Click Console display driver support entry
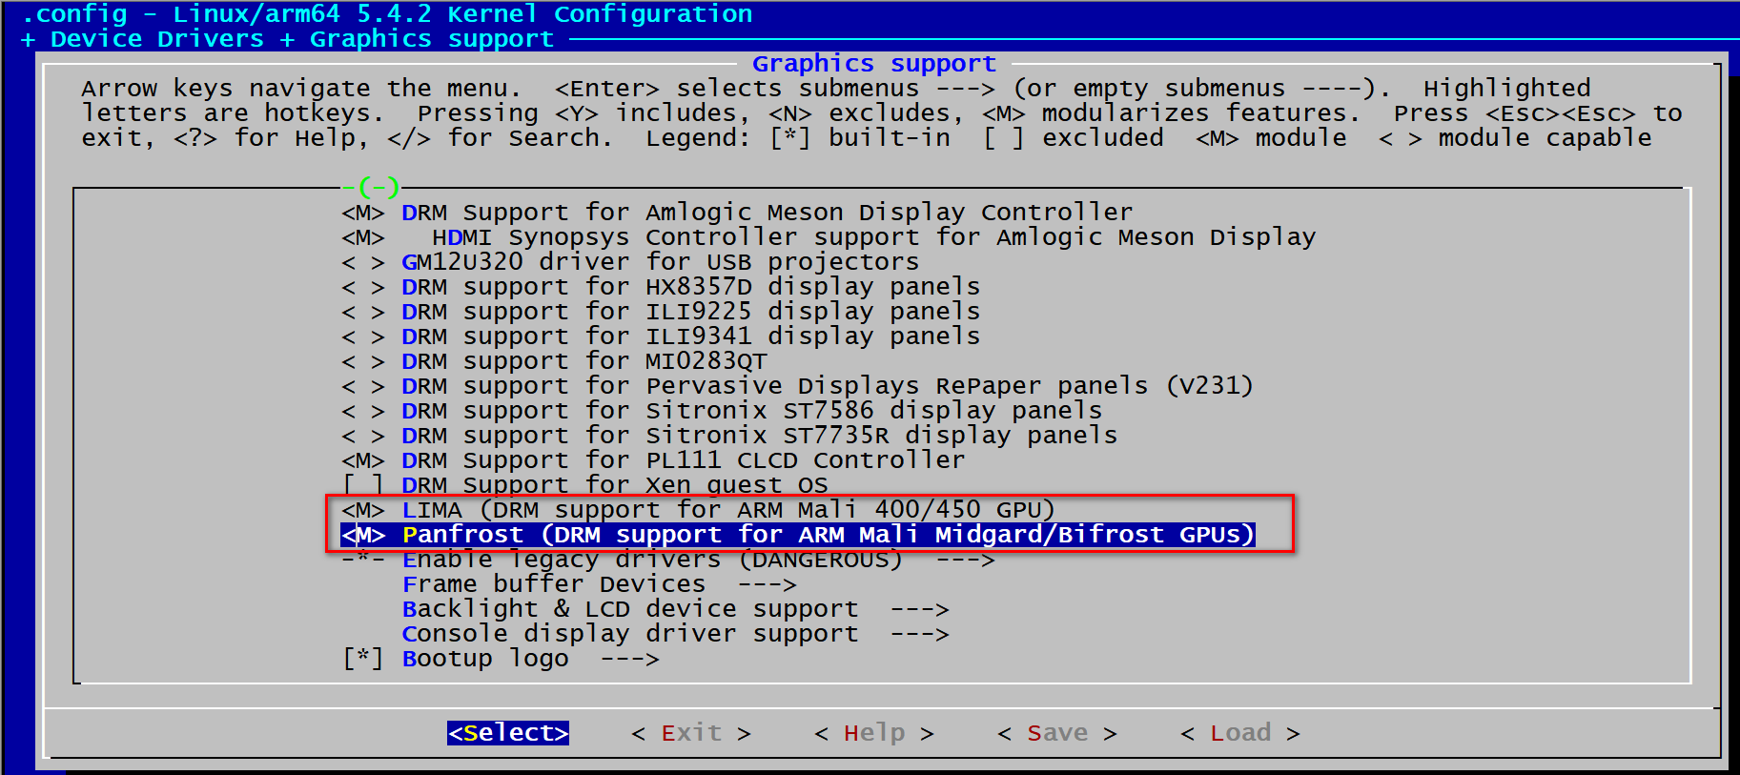This screenshot has height=775, width=1740. click(x=630, y=634)
